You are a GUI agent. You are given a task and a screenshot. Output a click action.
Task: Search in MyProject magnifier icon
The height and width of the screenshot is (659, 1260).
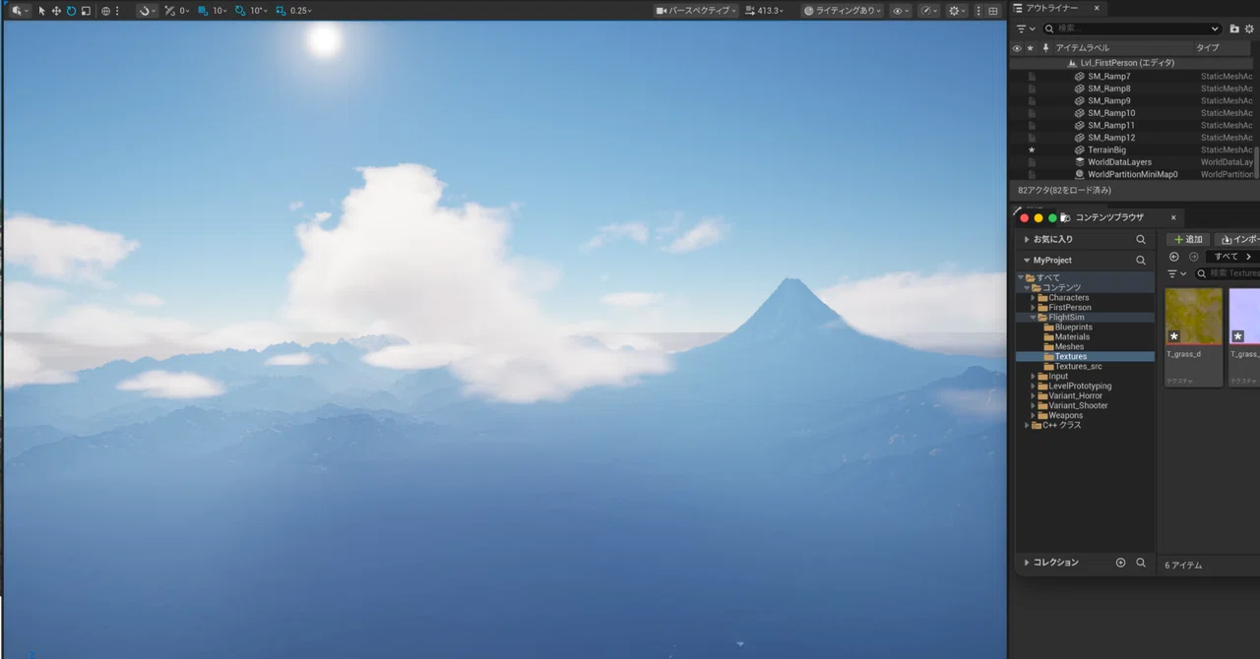[x=1141, y=260]
